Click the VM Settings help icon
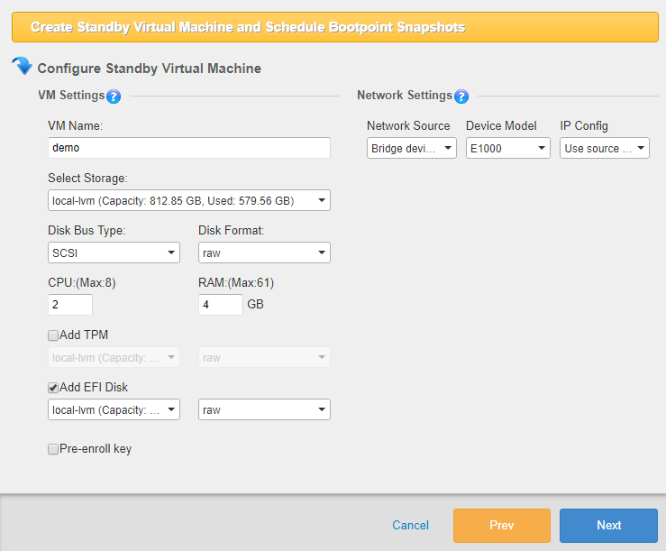Viewport: 666px width, 551px height. [x=113, y=96]
